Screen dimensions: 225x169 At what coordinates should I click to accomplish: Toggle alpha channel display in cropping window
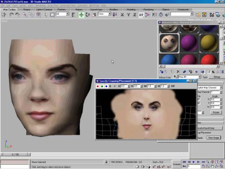(x=111, y=86)
